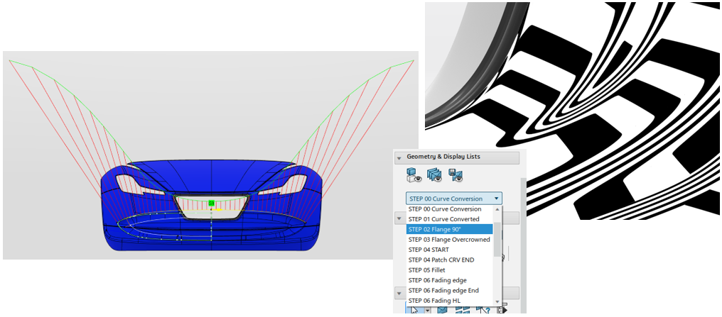The height and width of the screenshot is (317, 722).
Task: Click the blue cube icon in bottom toolbar
Action: [x=442, y=308]
